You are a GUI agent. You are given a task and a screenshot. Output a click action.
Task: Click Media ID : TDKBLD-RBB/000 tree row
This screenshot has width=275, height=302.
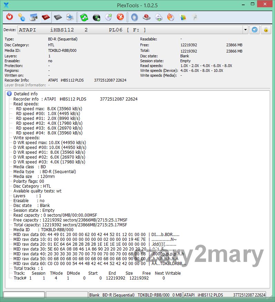[x=43, y=229]
